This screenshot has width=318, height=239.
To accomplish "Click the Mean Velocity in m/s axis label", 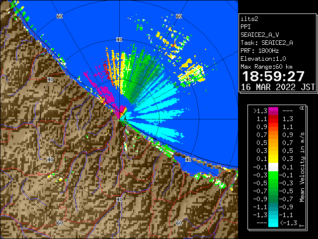I will coord(302,167).
